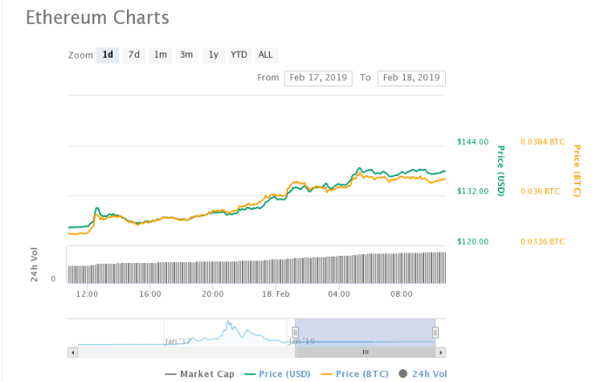Click the 20:00 time axis label
Image resolution: width=609 pixels, height=382 pixels.
pyautogui.click(x=213, y=294)
